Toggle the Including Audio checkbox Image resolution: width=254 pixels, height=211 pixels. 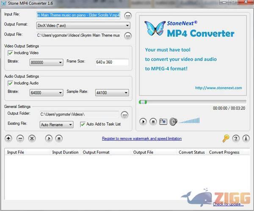(10, 83)
